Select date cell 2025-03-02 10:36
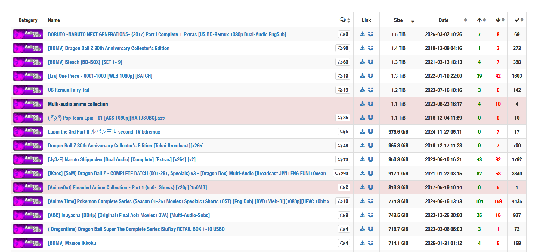The image size is (538, 252). click(444, 34)
